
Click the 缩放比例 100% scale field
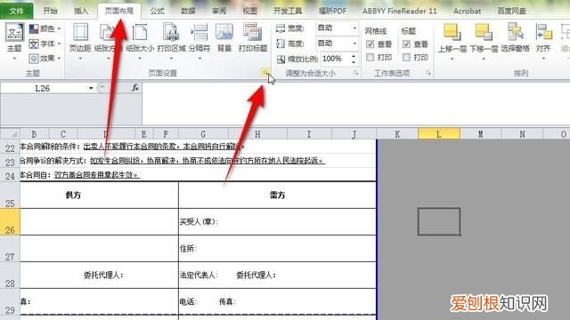click(335, 59)
